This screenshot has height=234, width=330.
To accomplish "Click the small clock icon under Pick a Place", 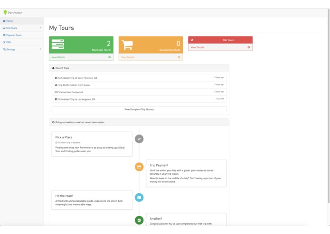I will tap(56, 143).
